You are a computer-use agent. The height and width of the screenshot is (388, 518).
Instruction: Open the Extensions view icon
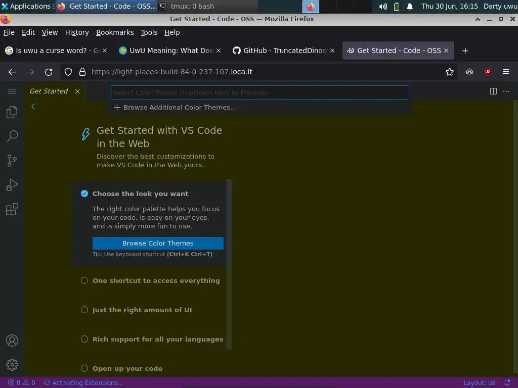coord(12,209)
